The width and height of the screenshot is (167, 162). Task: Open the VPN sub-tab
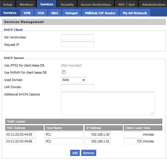27,13
